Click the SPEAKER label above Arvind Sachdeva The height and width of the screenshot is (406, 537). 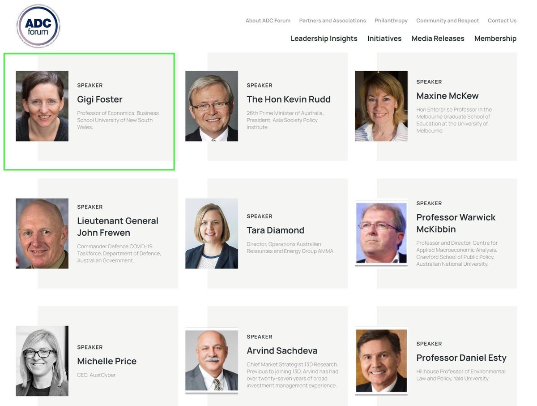[260, 337]
